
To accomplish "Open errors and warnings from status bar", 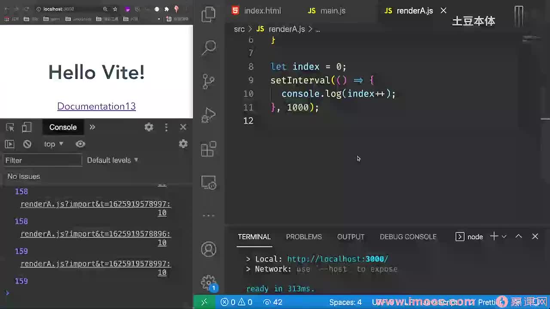I will tap(236, 302).
